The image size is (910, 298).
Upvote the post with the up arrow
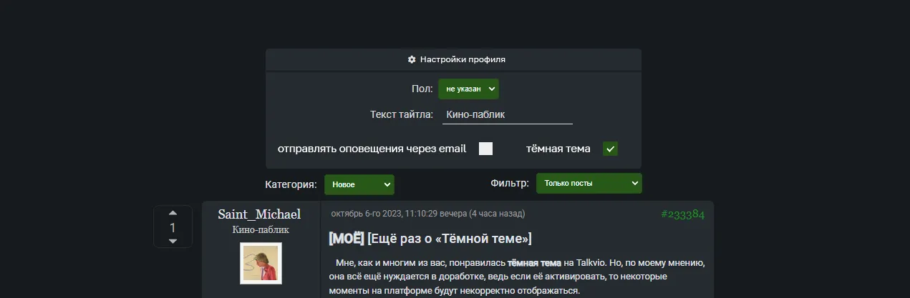(x=173, y=213)
